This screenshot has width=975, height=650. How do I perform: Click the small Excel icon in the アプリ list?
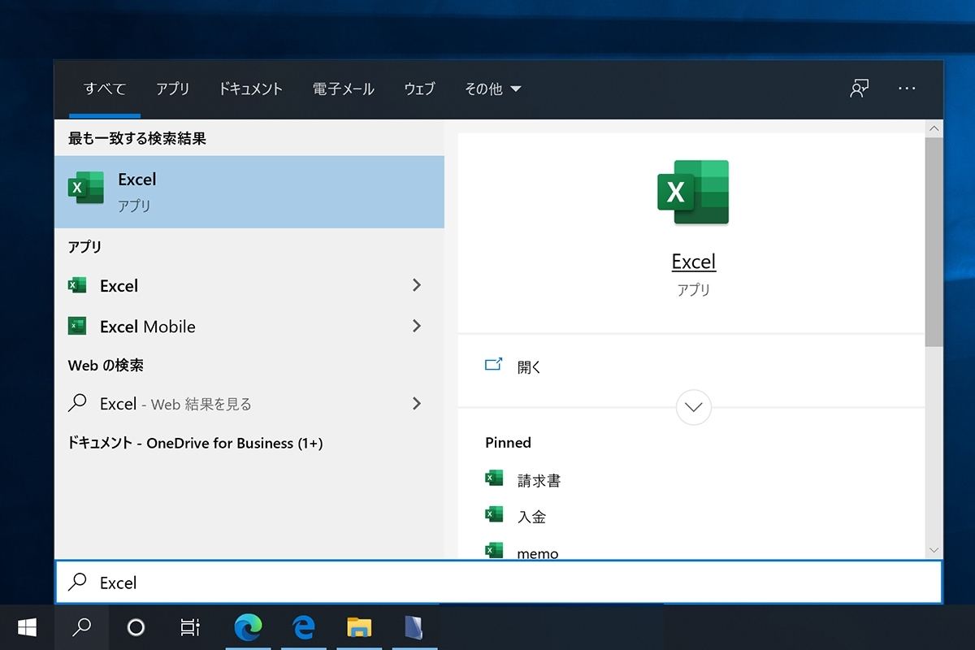coord(77,285)
